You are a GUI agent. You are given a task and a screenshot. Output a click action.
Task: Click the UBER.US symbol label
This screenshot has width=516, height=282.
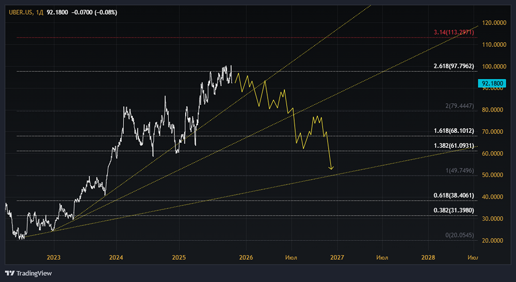tap(21, 12)
